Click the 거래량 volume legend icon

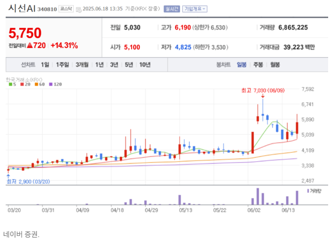tap(308, 191)
